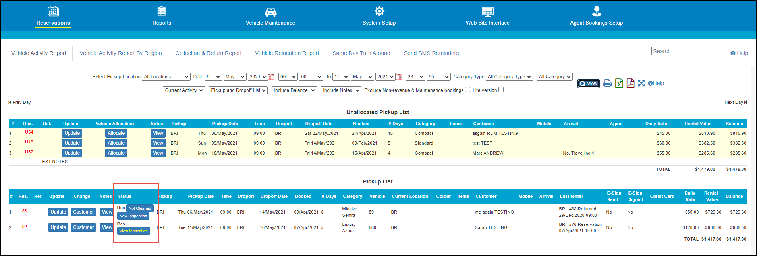Expand report to fullscreen with arrows icon
This screenshot has width=757, height=256.
641,83
